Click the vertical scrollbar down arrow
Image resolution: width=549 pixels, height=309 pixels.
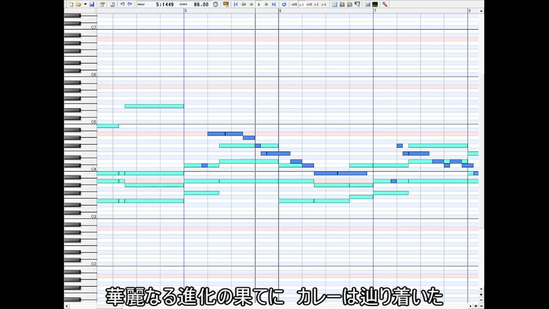[481, 290]
